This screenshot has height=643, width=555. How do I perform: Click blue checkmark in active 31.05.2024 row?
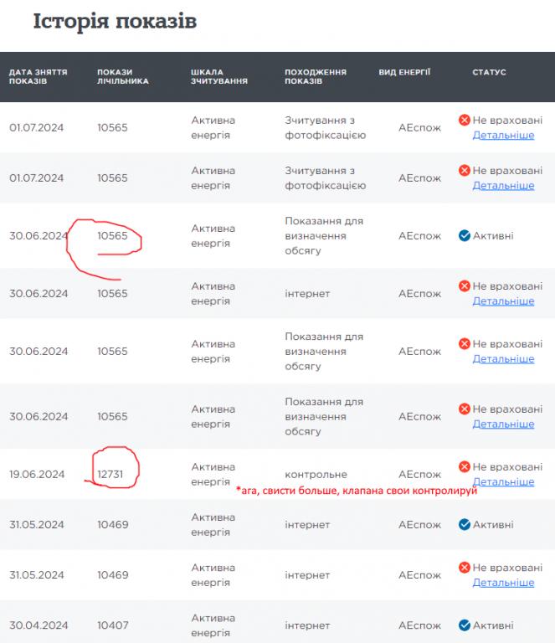click(465, 525)
